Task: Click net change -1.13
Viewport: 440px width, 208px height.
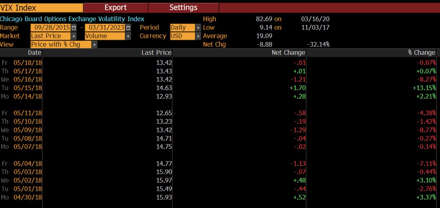Action: coord(297,164)
